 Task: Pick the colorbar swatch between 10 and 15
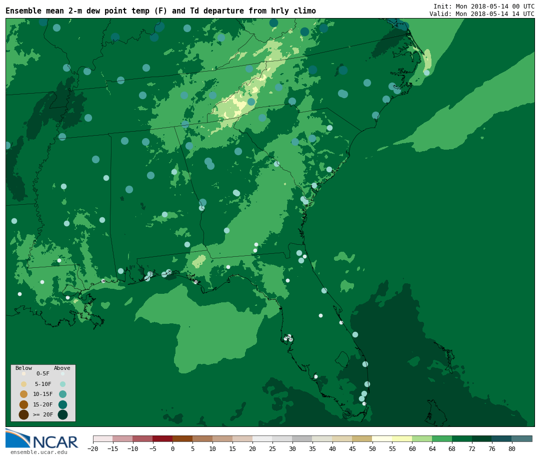(223, 438)
